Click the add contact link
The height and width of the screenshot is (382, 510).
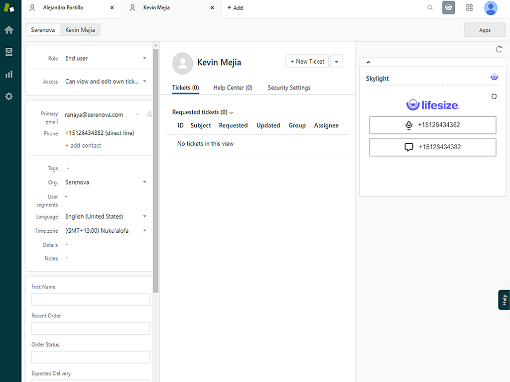click(83, 146)
